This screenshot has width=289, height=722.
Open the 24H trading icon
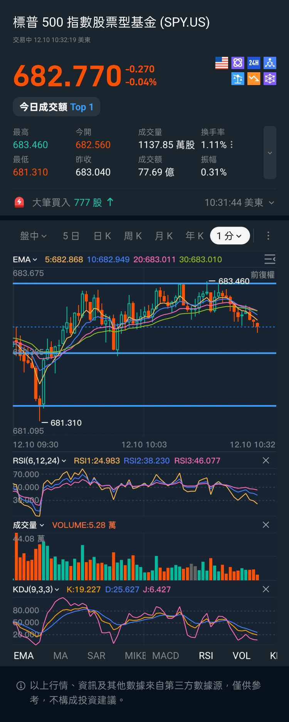(254, 63)
